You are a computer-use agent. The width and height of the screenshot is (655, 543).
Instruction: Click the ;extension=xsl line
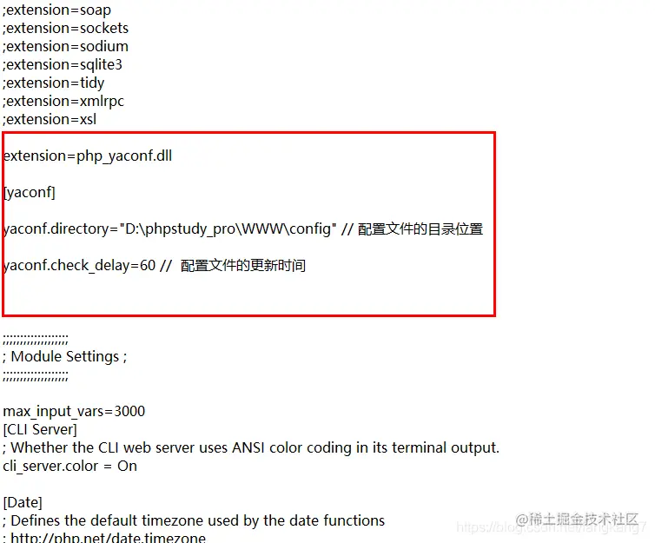pyautogui.click(x=50, y=120)
